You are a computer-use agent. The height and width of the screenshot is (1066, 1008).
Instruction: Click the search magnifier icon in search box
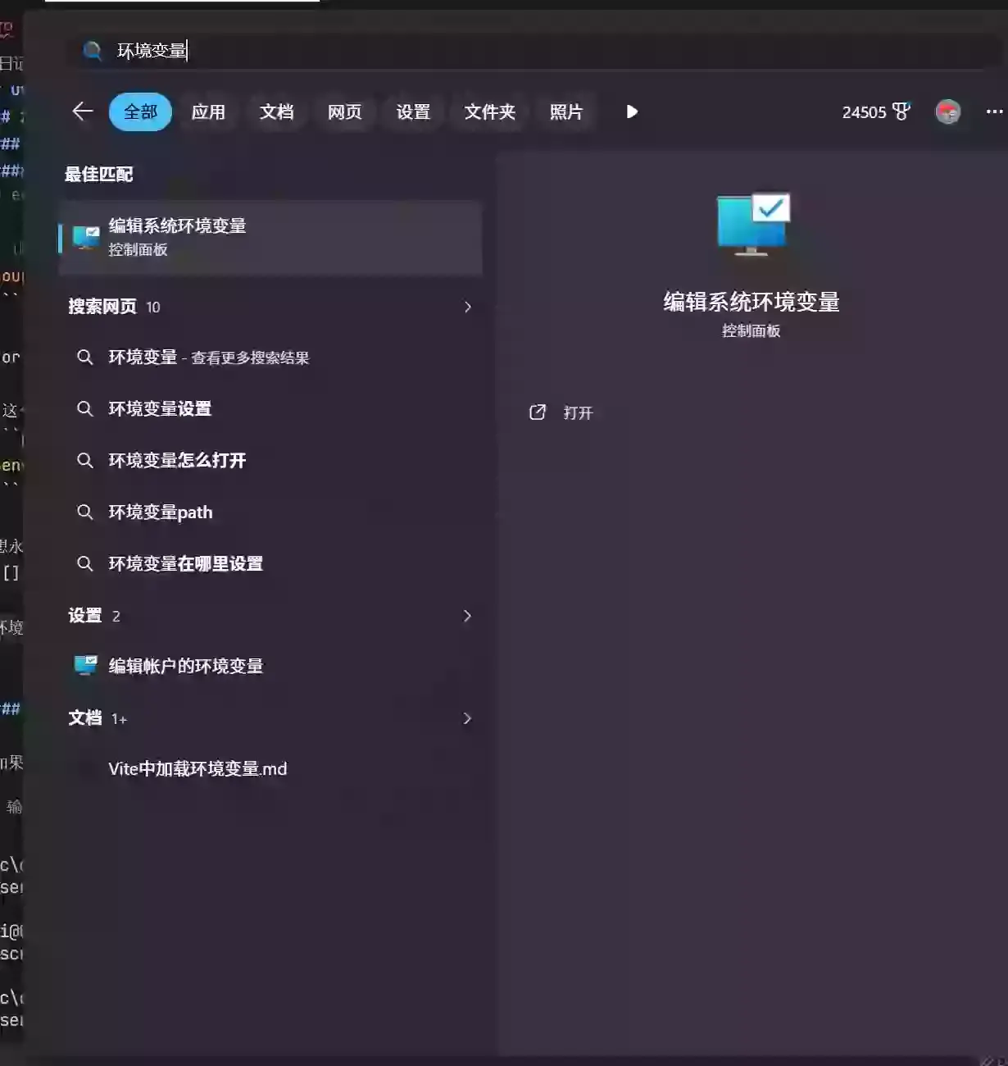coord(93,51)
